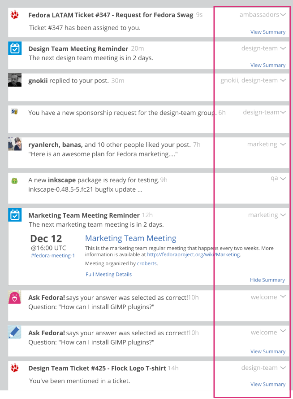Click Hide Summary on marketing meeting card

click(267, 280)
